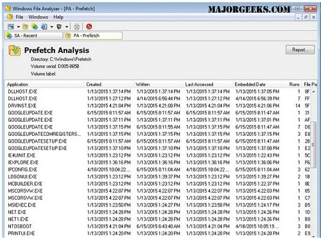This screenshot has height=238, width=321.
Task: Click the list scrollbar up arrow
Action: [x=313, y=91]
